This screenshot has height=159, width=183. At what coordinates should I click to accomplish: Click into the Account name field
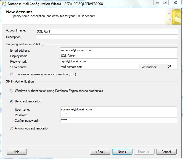coord(107,31)
